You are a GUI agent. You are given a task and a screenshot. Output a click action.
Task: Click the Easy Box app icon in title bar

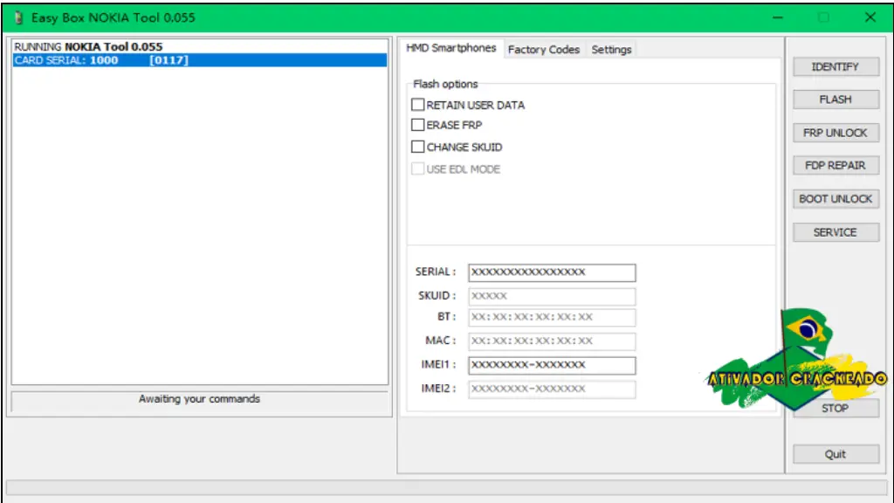click(x=18, y=17)
